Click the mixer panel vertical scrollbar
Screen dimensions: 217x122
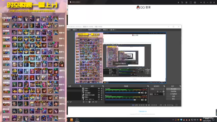(148, 95)
